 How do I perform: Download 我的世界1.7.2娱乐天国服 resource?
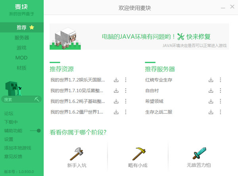coord(116,80)
